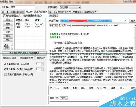Screen dimensions: 136x107
Task: Open 文件保存及部分高级设置 tab
Action: pyautogui.click(x=85, y=12)
